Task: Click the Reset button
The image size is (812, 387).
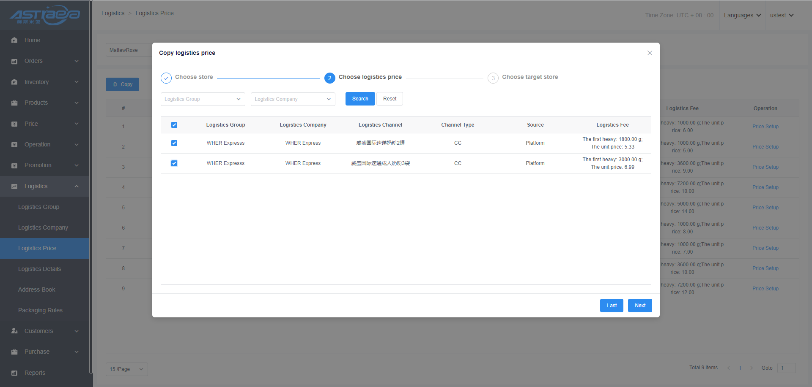Action: click(x=390, y=99)
